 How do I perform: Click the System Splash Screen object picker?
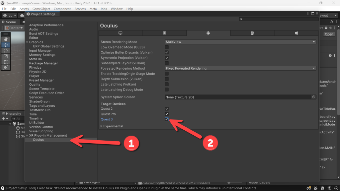(x=314, y=97)
